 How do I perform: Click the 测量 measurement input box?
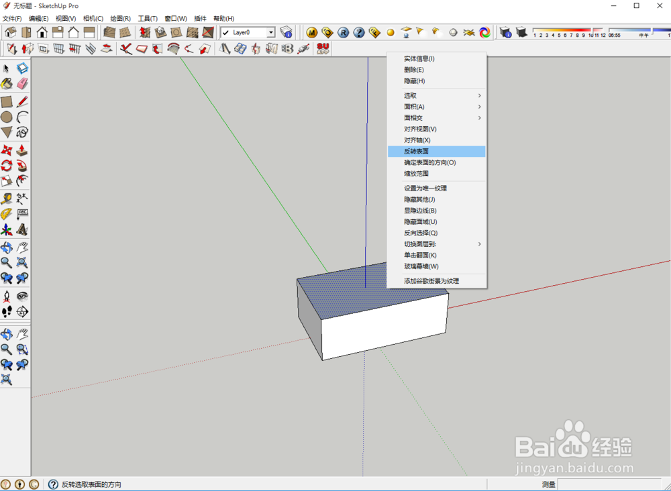pos(610,484)
